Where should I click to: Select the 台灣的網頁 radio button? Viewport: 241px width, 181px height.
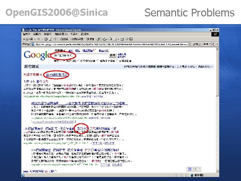pyautogui.click(x=117, y=61)
